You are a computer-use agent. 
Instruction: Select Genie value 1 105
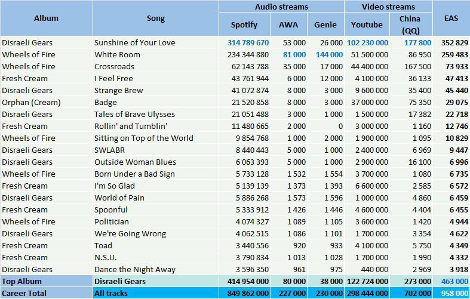(x=333, y=222)
